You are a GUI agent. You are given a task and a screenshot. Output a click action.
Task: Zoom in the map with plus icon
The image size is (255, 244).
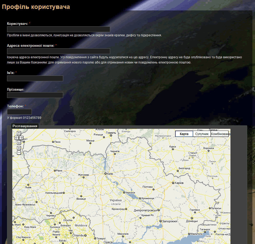tap(19, 148)
